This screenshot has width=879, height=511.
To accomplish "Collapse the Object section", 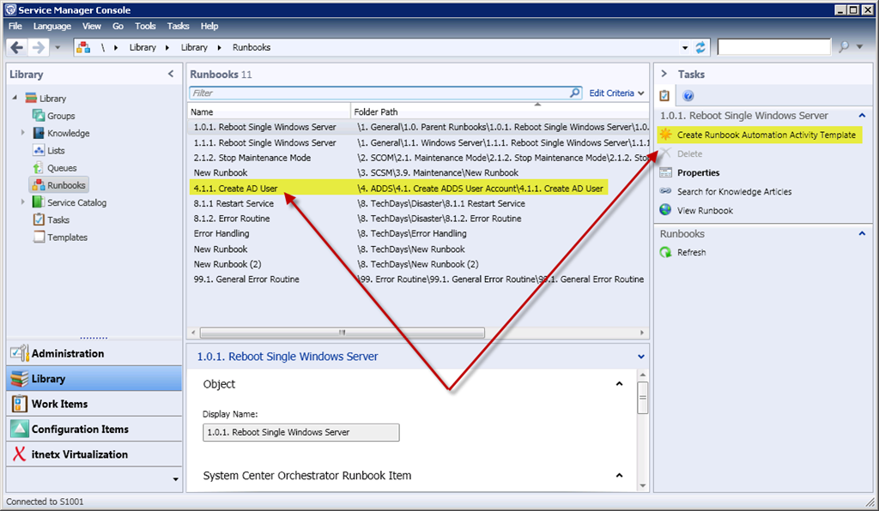I will pos(620,384).
